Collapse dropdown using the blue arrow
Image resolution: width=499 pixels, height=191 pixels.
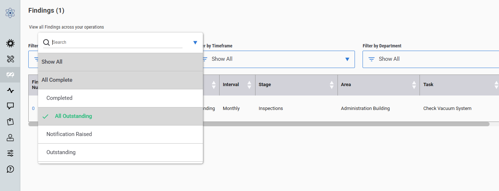tap(195, 43)
